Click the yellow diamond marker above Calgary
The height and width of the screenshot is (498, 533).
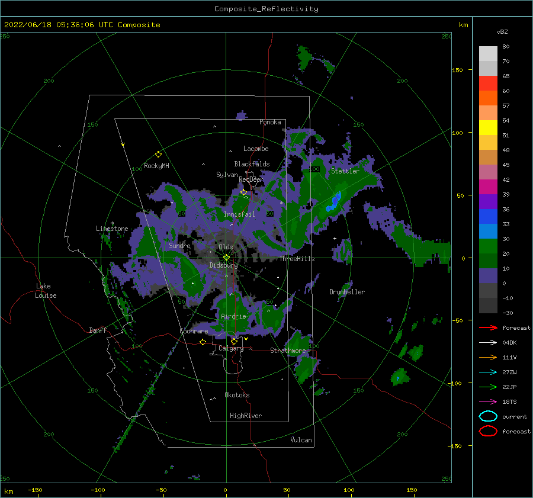pyautogui.click(x=234, y=341)
